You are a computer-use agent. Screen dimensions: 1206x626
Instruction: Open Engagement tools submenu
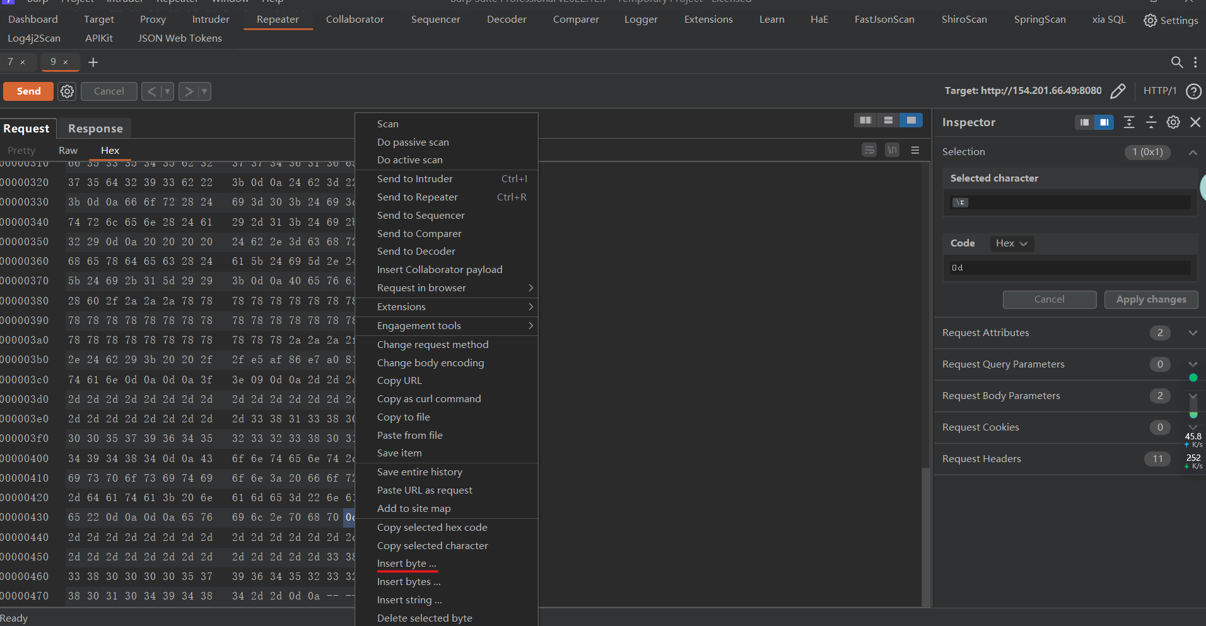click(447, 326)
